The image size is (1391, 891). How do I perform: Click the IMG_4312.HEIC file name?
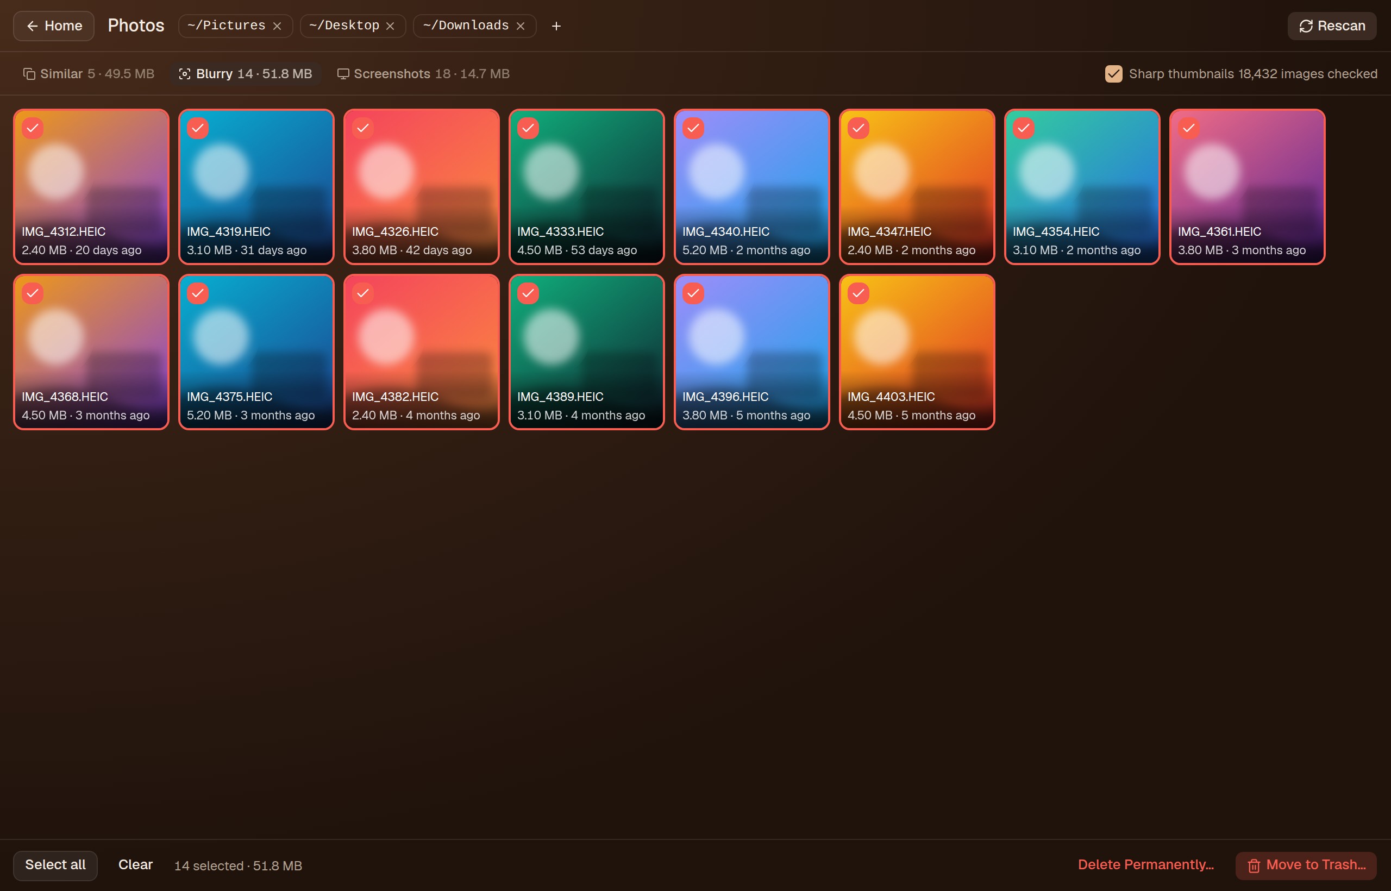tap(64, 231)
